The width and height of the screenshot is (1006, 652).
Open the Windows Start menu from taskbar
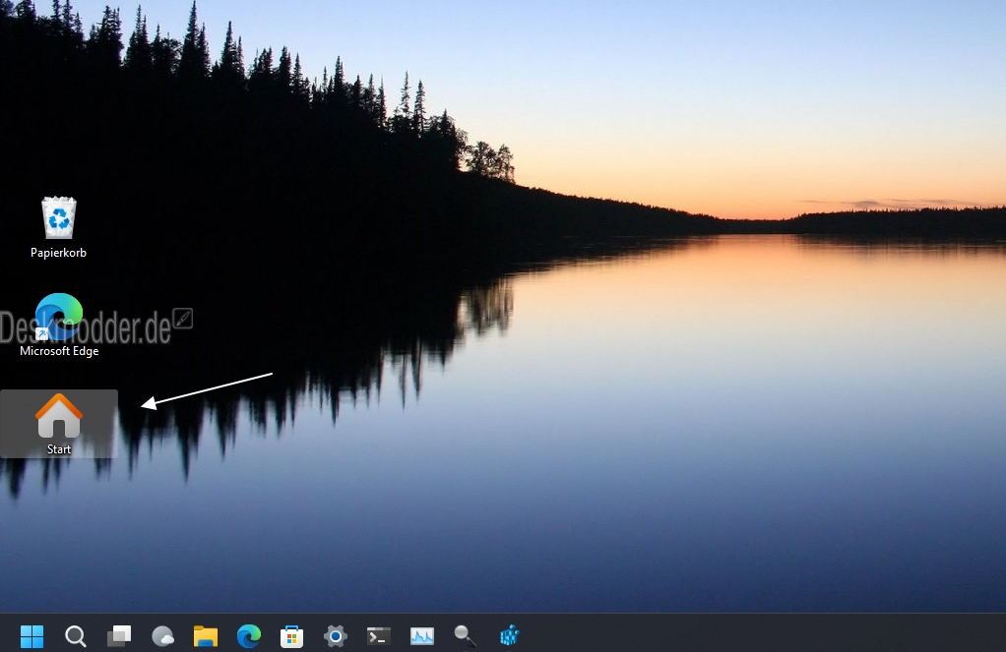click(31, 636)
